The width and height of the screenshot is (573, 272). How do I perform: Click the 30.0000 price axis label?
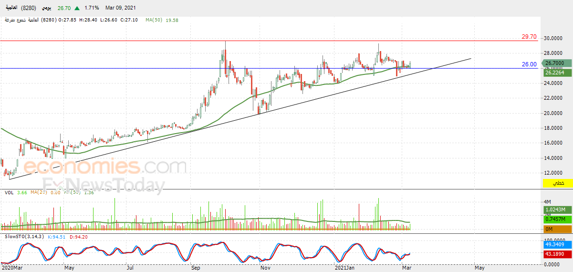pos(554,39)
